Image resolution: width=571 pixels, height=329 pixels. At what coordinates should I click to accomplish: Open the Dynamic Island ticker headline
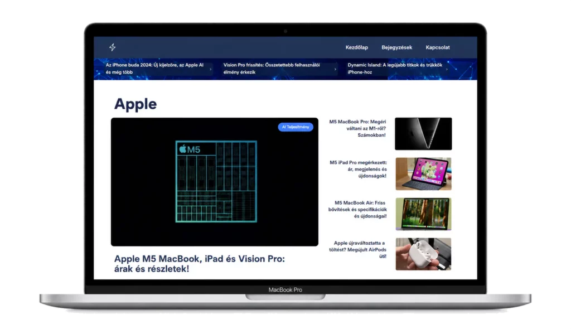[x=395, y=69]
